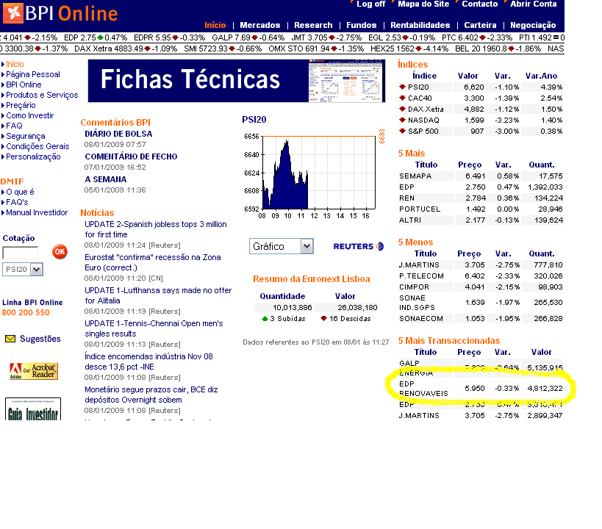Open the Research tab
The height and width of the screenshot is (529, 602).
(313, 25)
